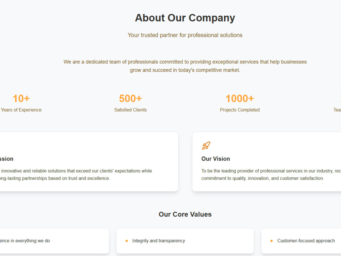Click the orange bullet beside Customer-focused approach
Screen dimensions: 341x256
pyautogui.click(x=271, y=241)
